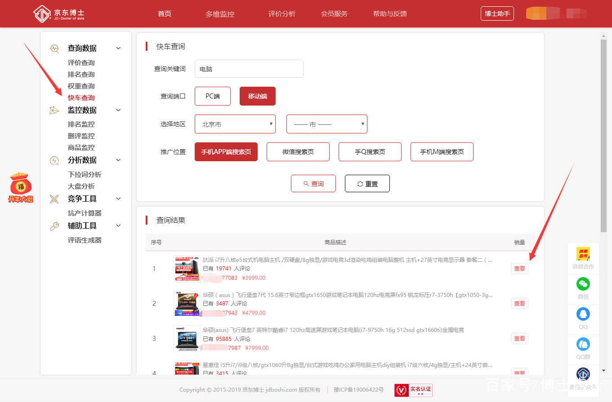
Task: Click the 监控数据 section icon
Action: coord(54,110)
